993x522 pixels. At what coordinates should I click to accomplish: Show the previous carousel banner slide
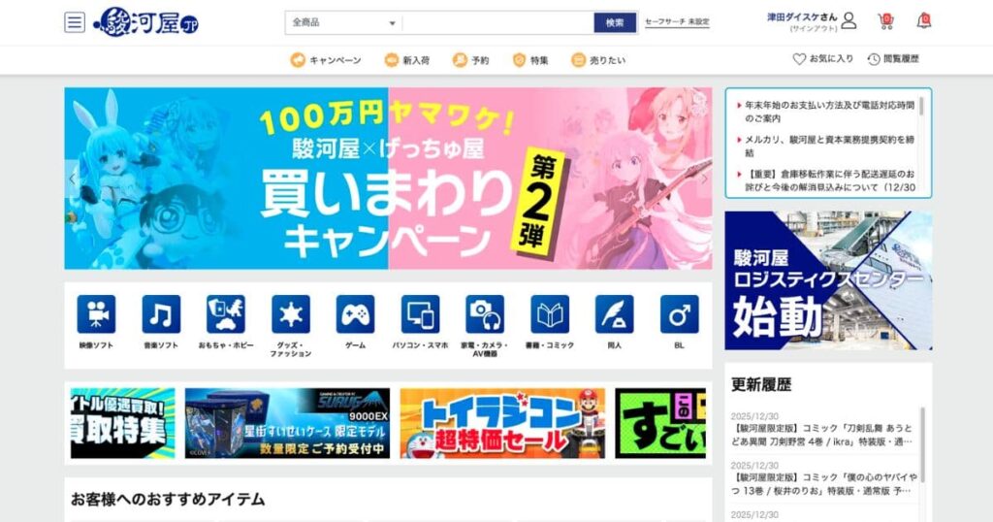74,179
